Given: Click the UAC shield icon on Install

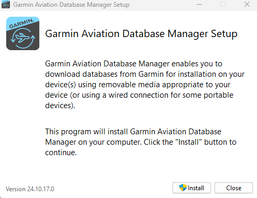Looking at the screenshot, I should click(x=183, y=188).
